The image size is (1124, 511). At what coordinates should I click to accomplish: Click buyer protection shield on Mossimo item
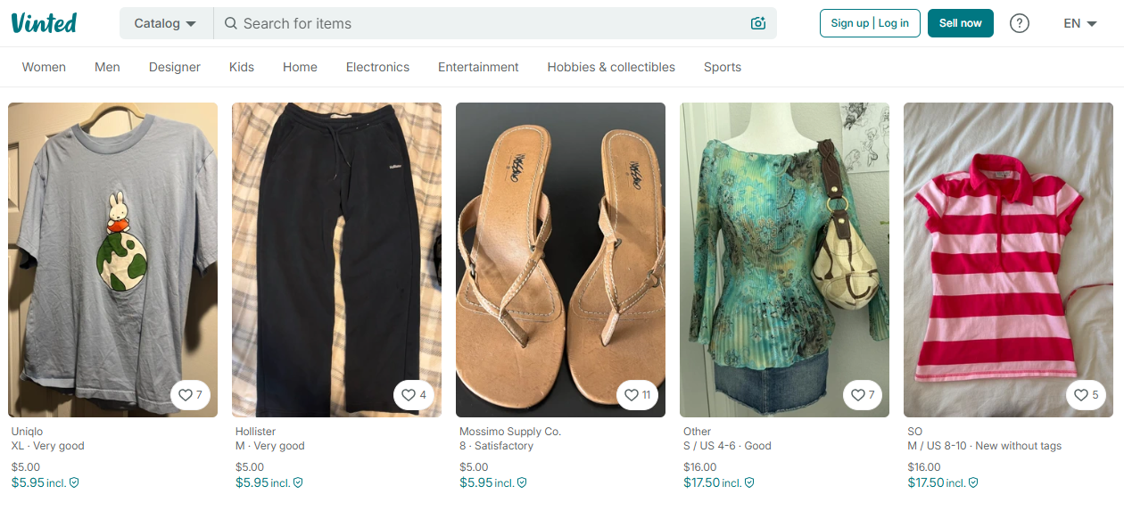[x=522, y=482]
